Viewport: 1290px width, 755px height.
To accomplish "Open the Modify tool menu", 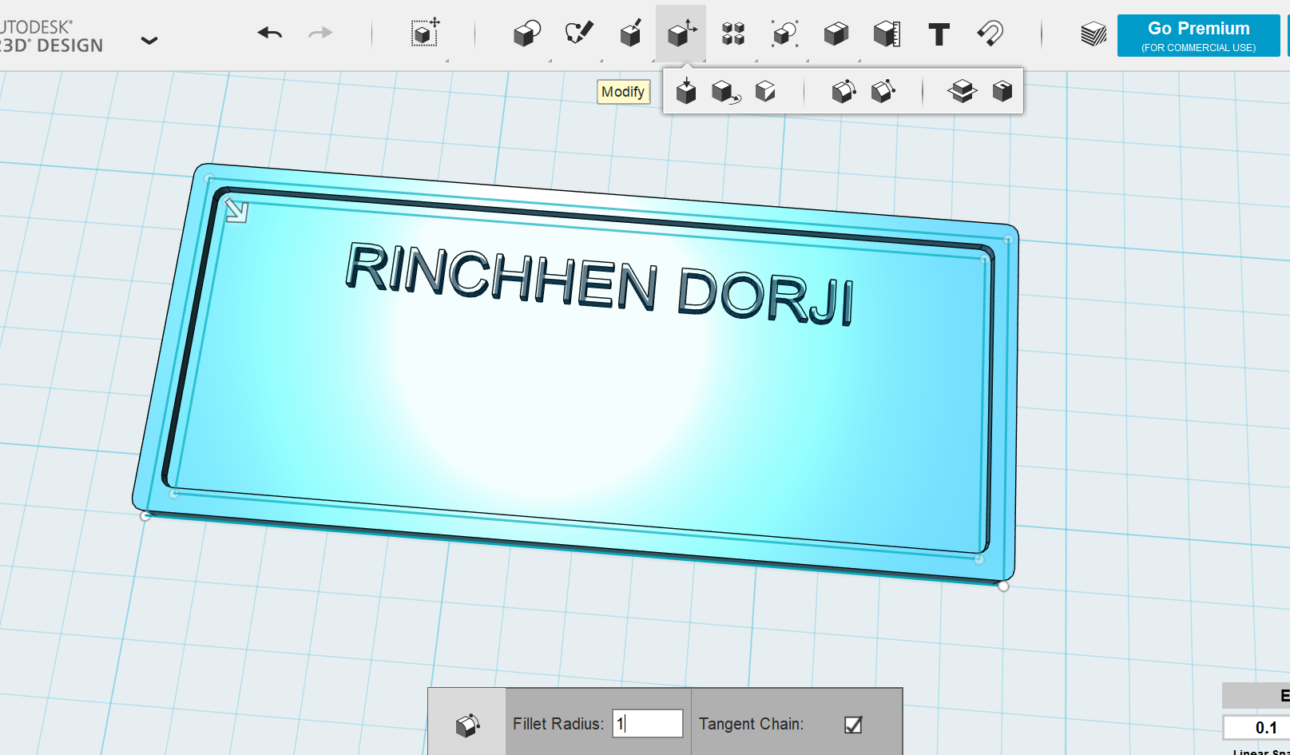I will (x=681, y=34).
